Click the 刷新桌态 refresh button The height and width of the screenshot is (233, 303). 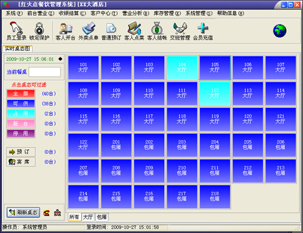coord(23,212)
